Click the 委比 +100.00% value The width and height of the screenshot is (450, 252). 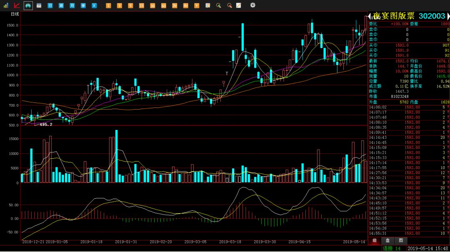pos(400,24)
